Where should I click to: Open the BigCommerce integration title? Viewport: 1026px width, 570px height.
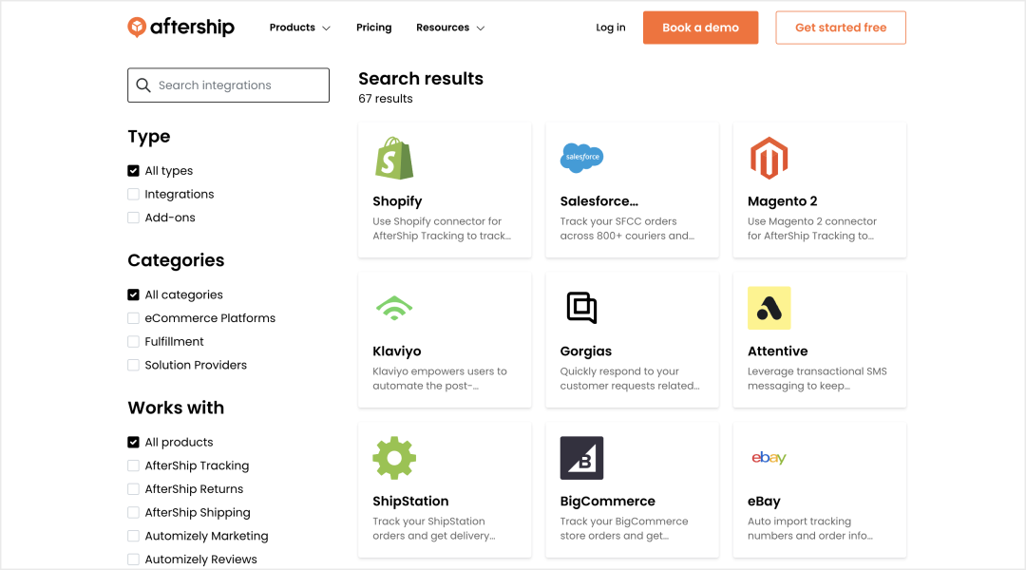pos(608,502)
